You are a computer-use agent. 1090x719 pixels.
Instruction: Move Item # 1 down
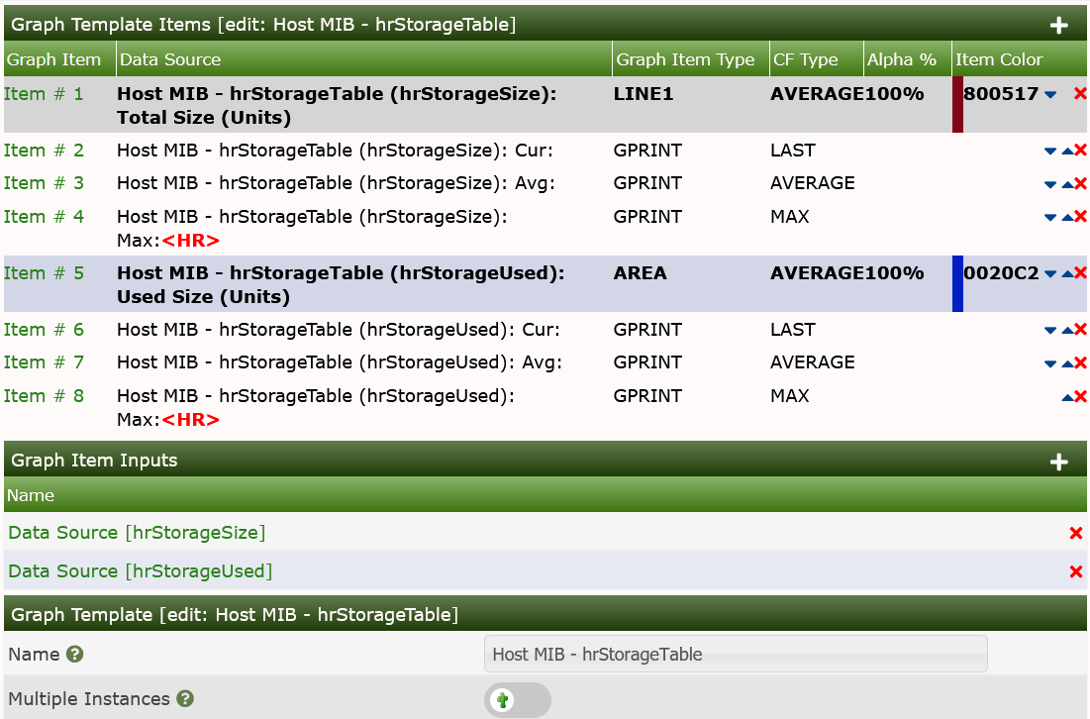(1050, 94)
